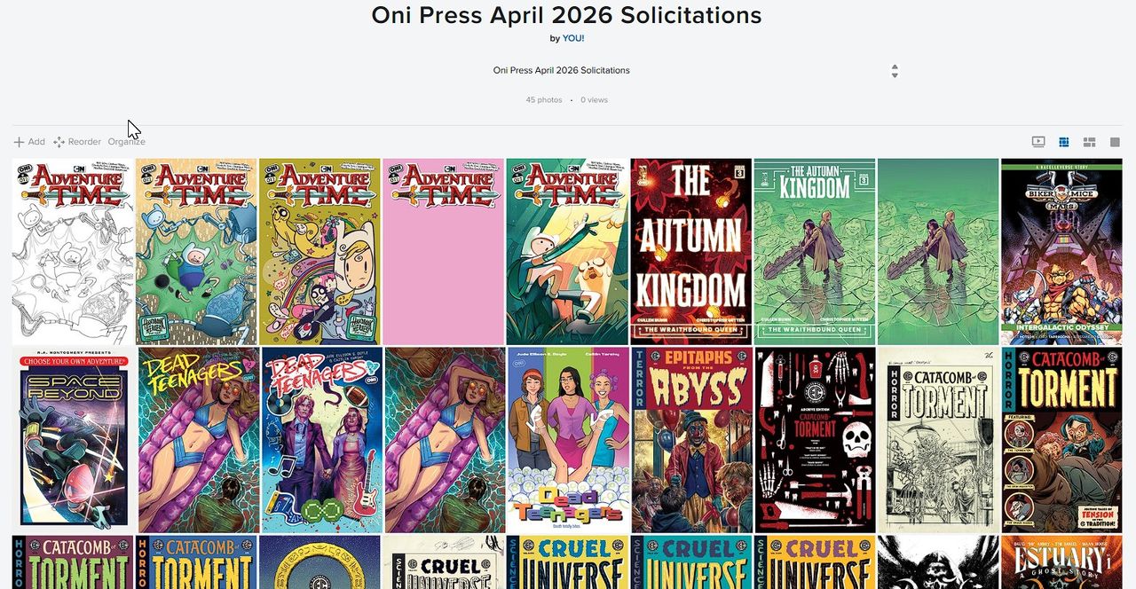Edit the Oni Press gallery title
1136x589 pixels.
[x=566, y=15]
